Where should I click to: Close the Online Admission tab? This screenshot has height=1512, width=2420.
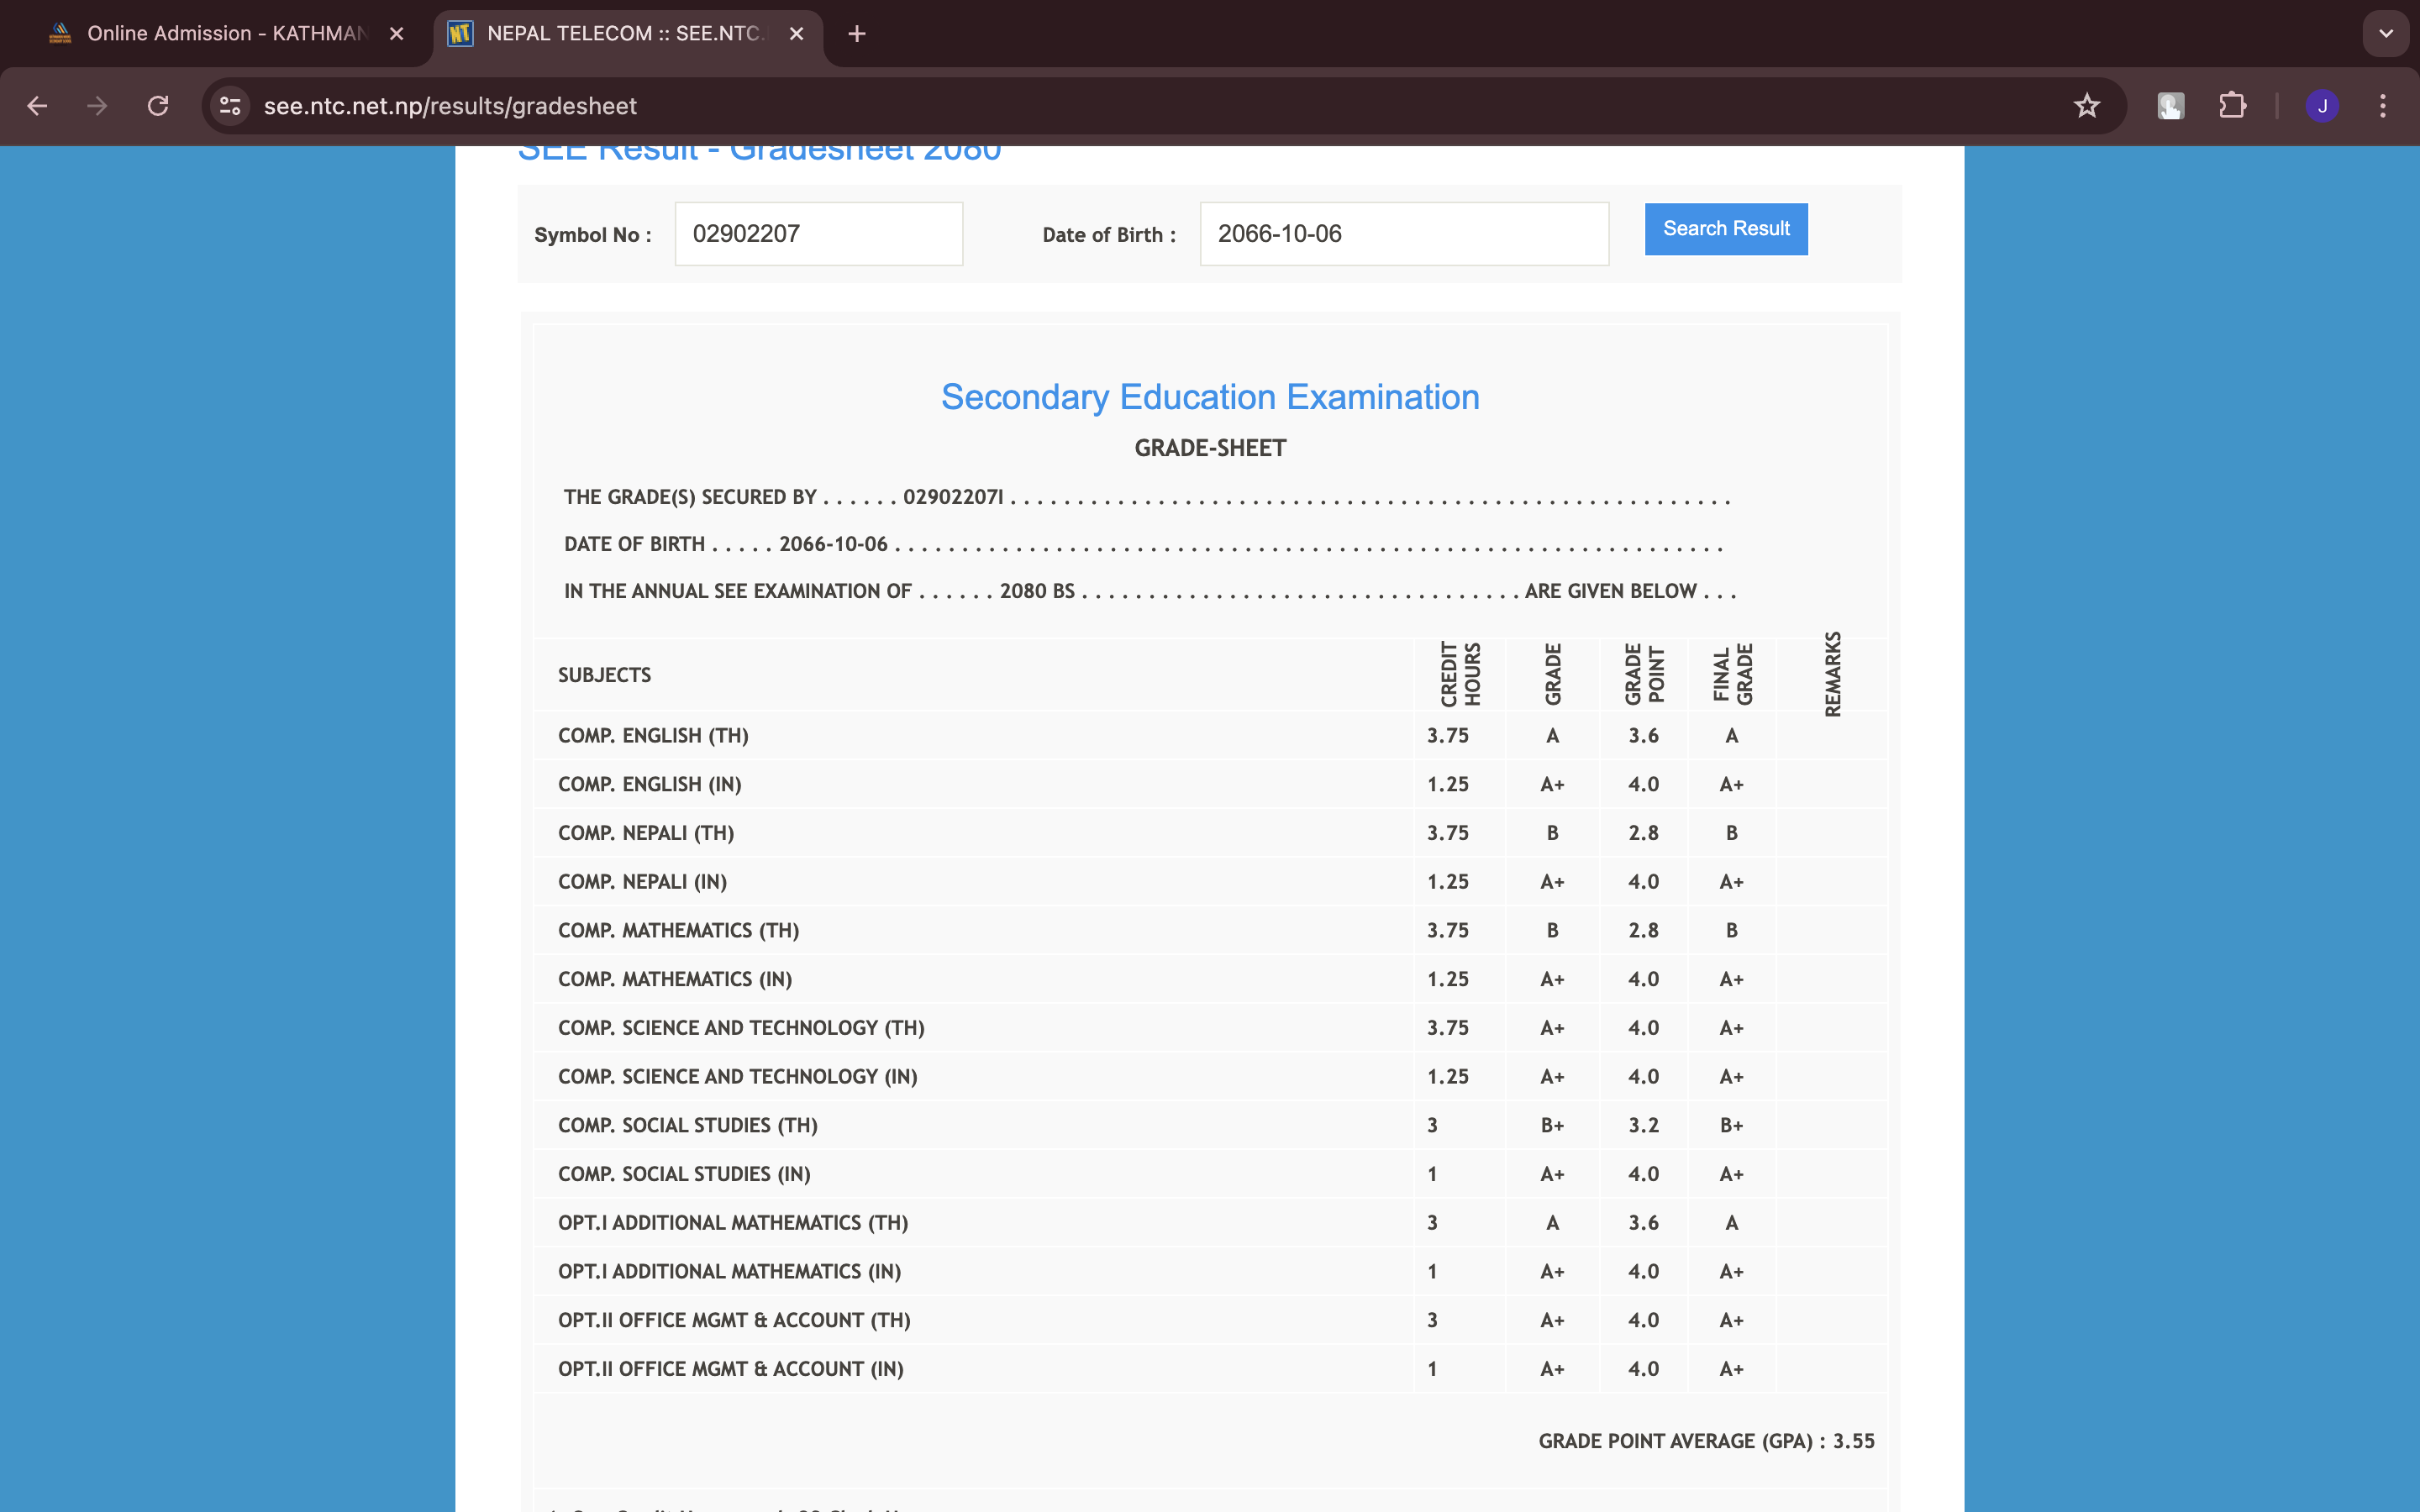[397, 34]
